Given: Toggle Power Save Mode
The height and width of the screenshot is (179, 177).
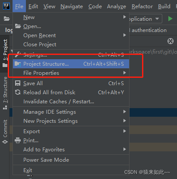Looking at the screenshot, I should pyautogui.click(x=71, y=160).
